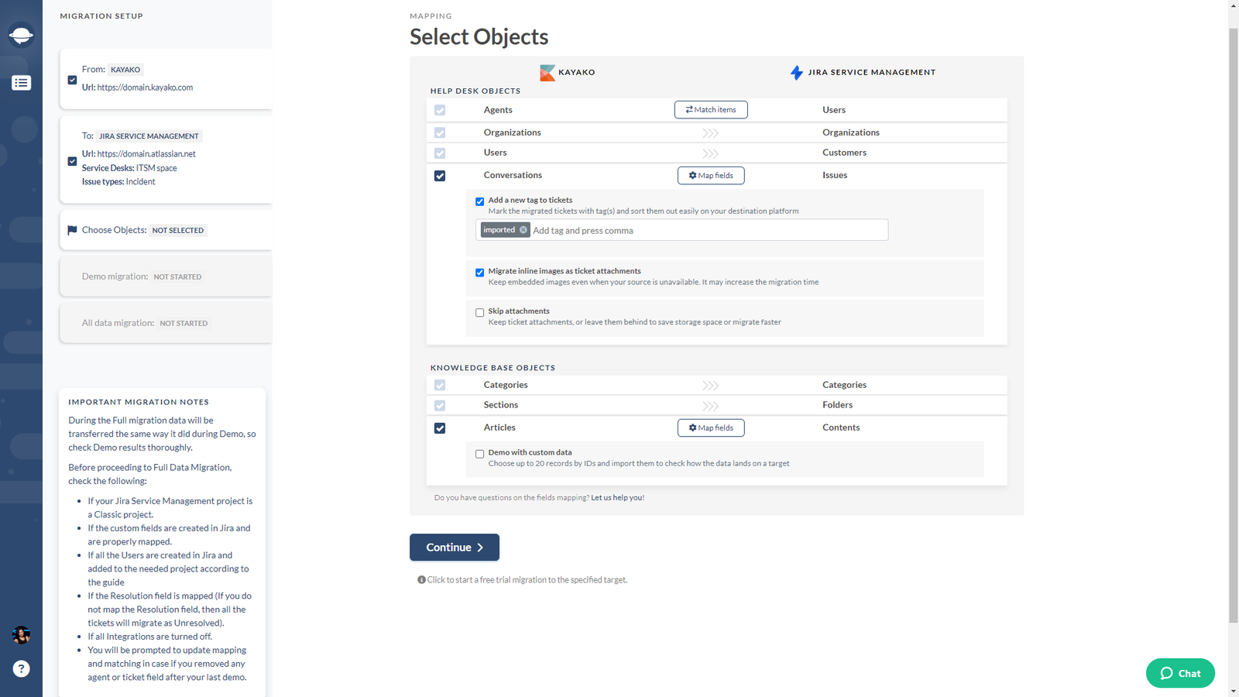Click the Contents target label
This screenshot has height=697, width=1239.
pos(841,427)
